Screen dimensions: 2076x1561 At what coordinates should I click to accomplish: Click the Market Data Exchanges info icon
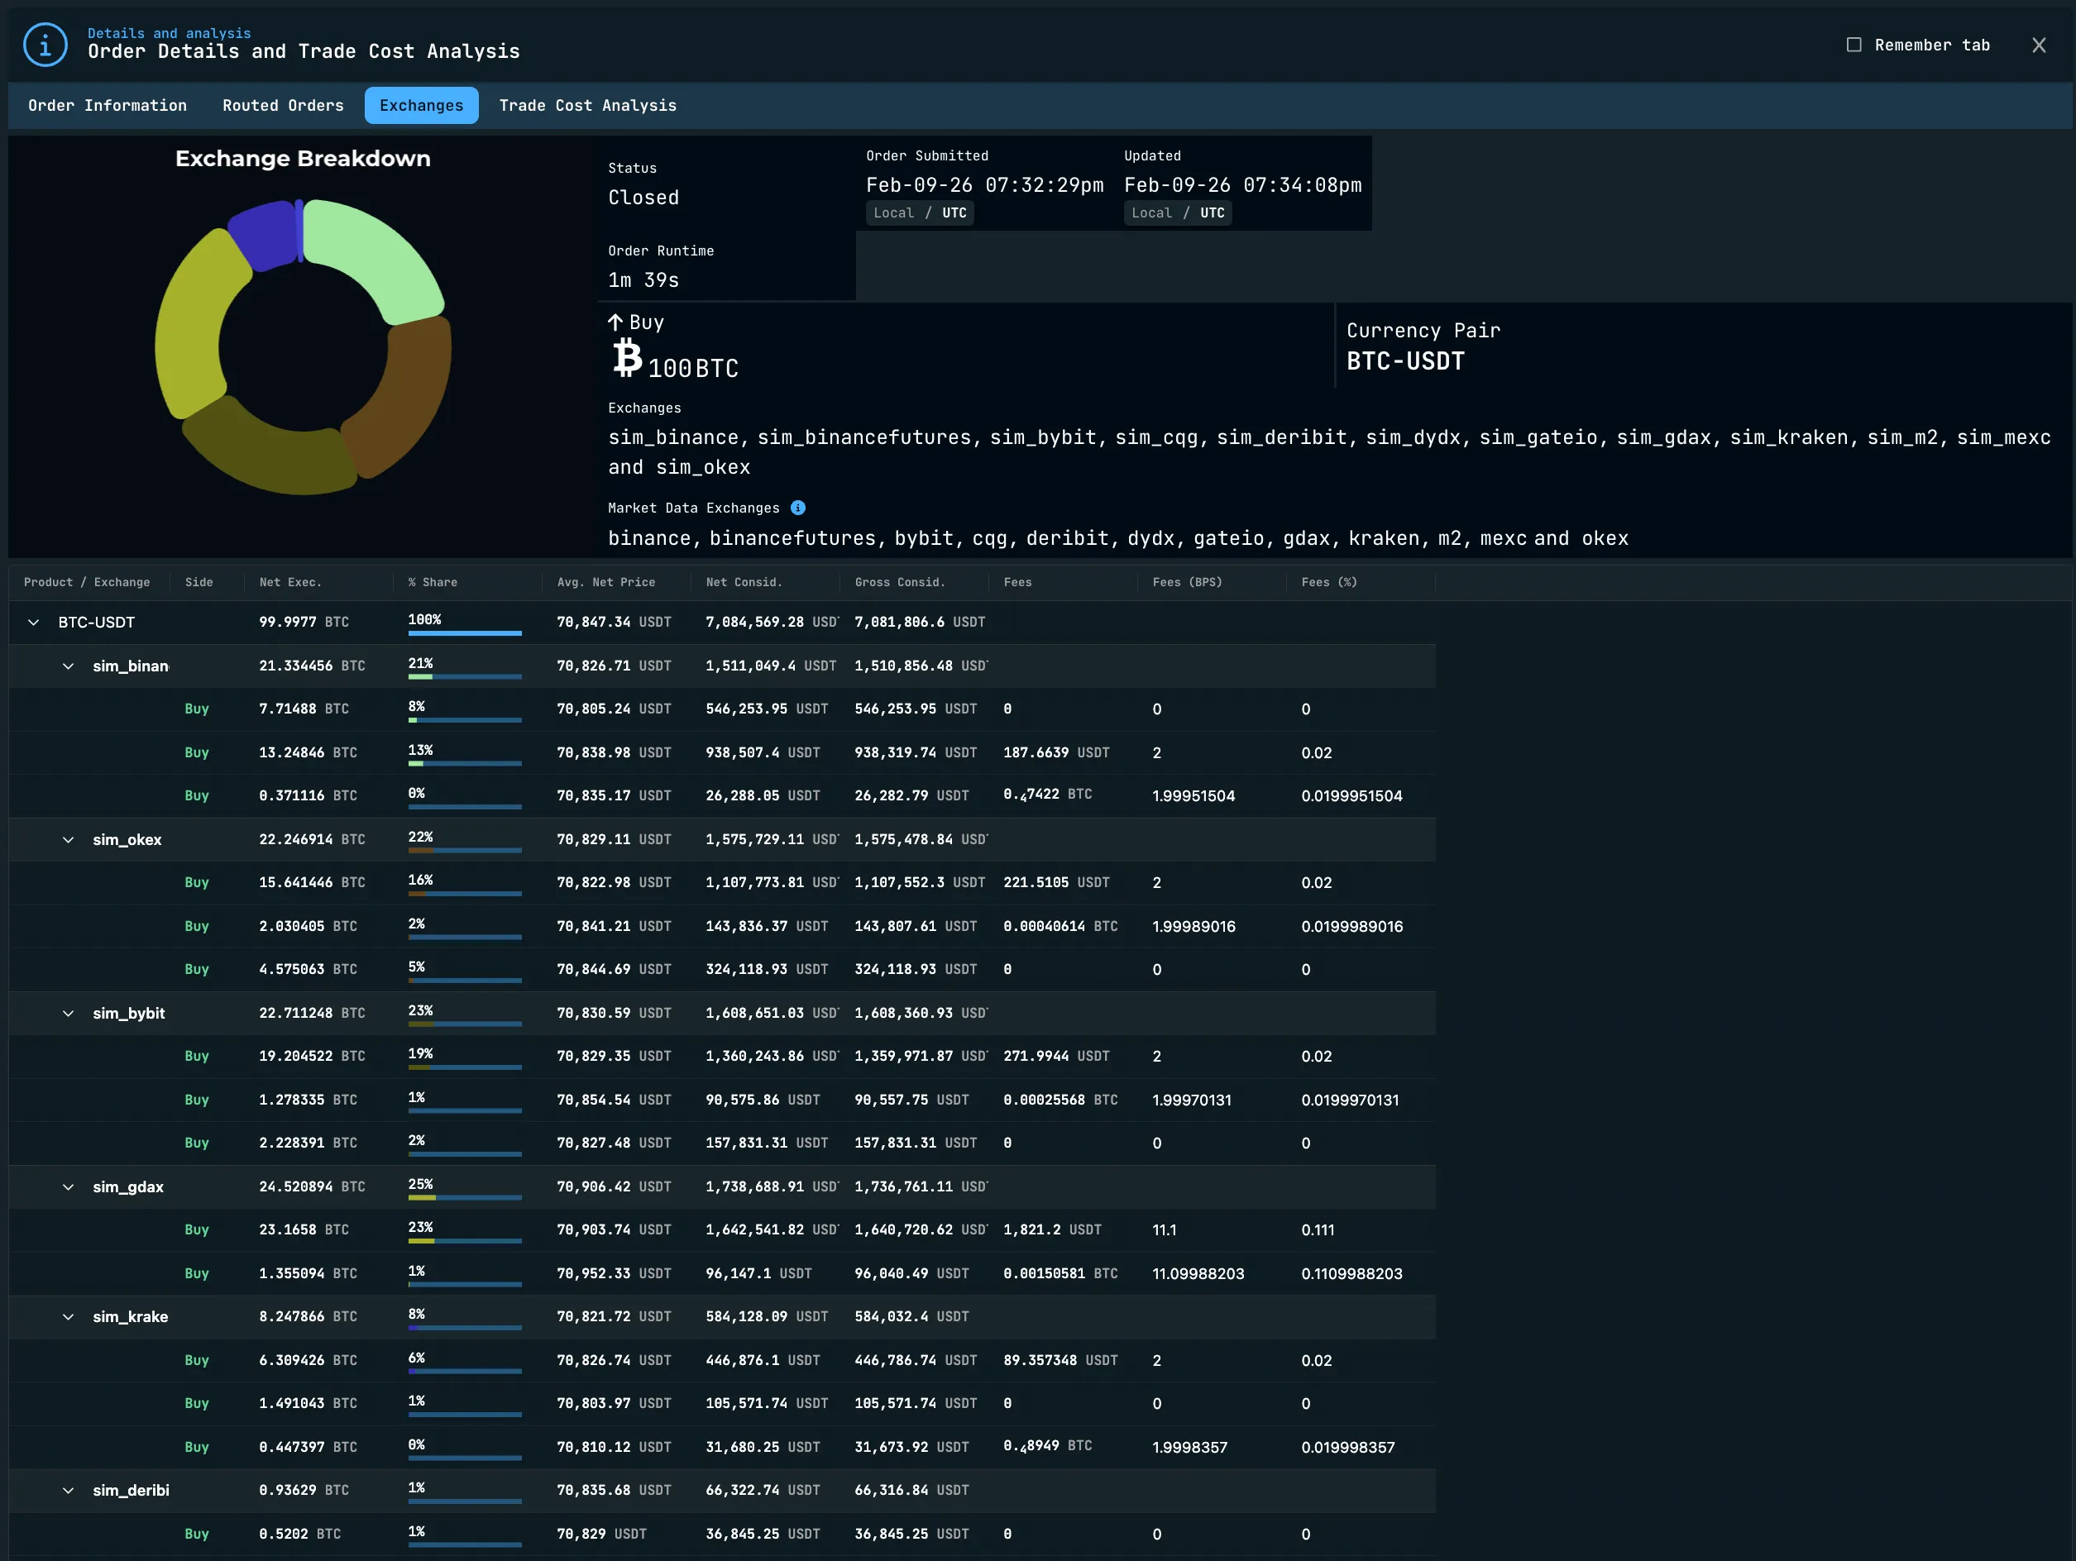tap(798, 508)
